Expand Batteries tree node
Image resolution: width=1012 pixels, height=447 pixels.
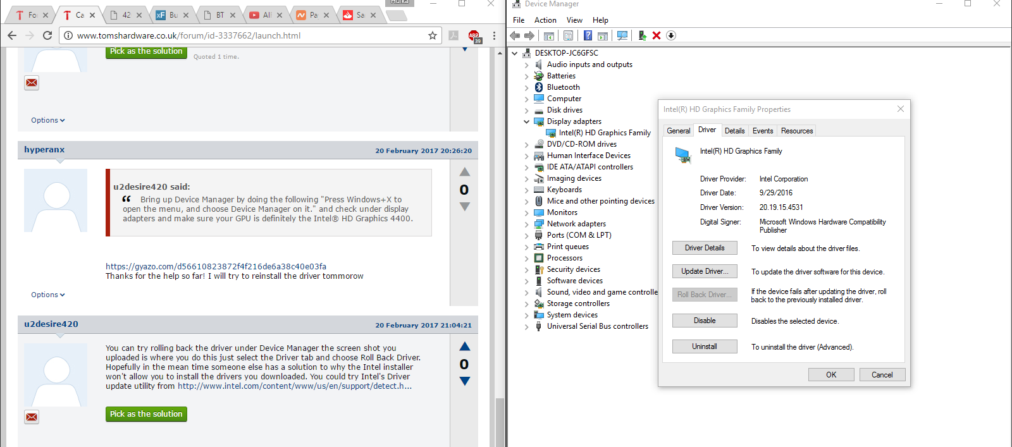tap(526, 76)
